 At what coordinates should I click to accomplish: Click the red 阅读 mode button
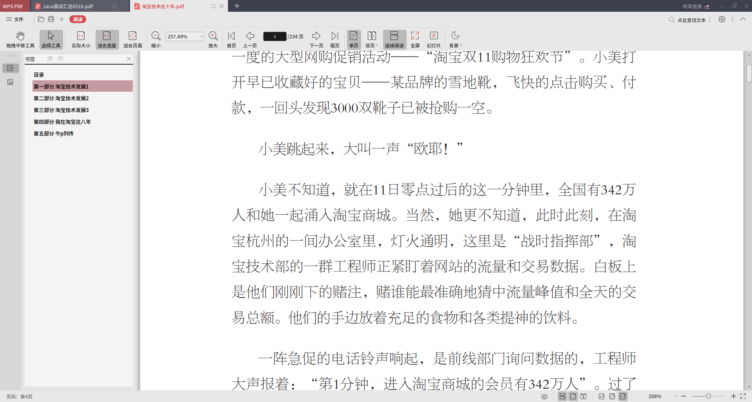pos(78,19)
